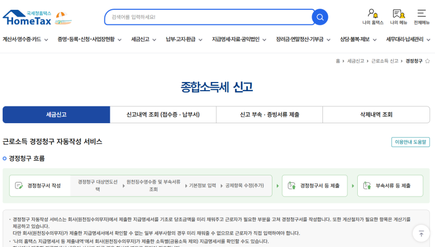This screenshot has height=247, width=435.
Task: Expand 상담·불복·제보 menu
Action: [x=358, y=40]
